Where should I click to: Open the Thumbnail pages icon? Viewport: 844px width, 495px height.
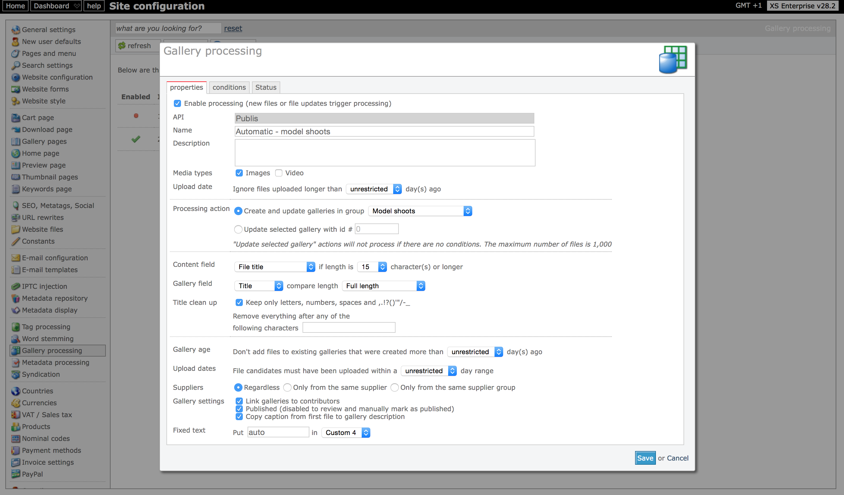pyautogui.click(x=15, y=177)
